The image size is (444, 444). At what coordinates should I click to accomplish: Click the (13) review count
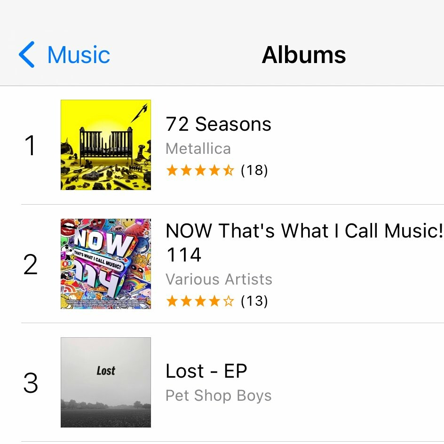(x=254, y=301)
